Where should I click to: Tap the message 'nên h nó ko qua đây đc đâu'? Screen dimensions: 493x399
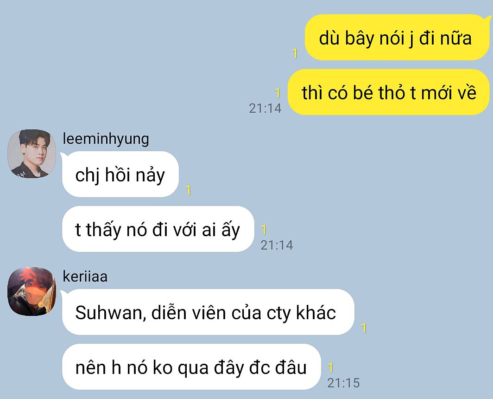click(191, 367)
